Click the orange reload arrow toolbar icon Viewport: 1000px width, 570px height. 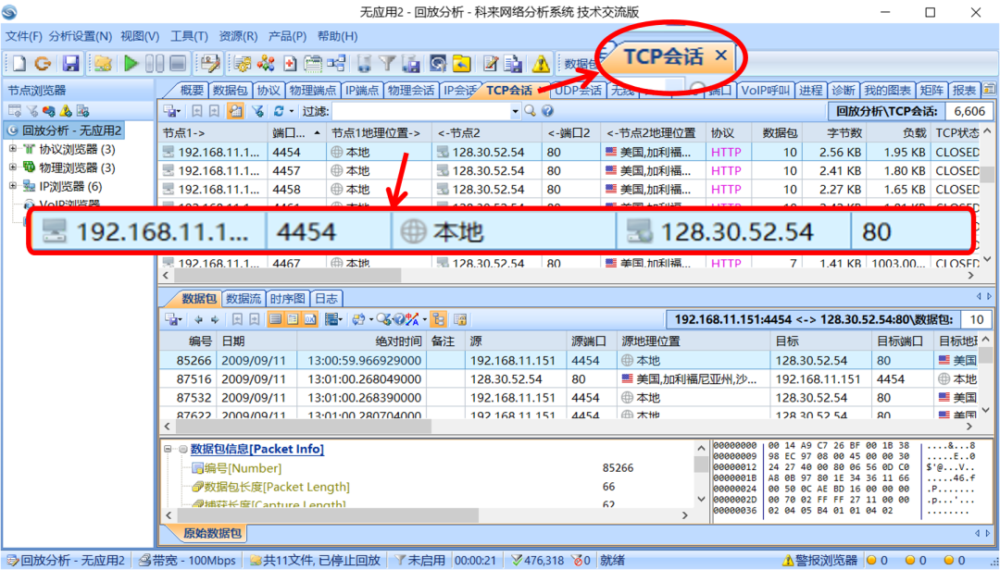coord(43,63)
